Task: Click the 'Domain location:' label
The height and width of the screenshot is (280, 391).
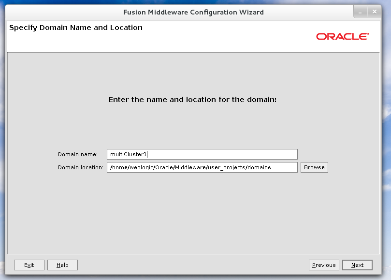Action: (x=81, y=167)
